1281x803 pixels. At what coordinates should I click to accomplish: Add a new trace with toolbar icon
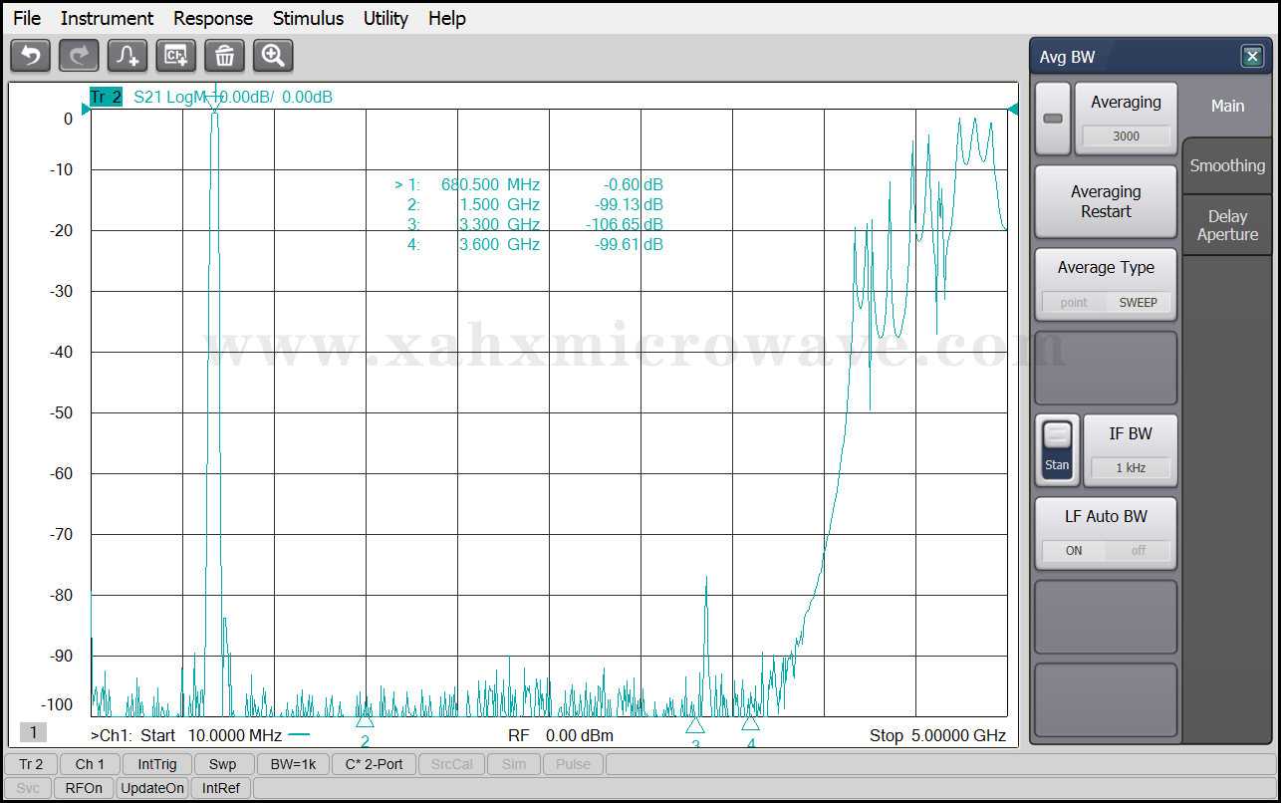(128, 56)
